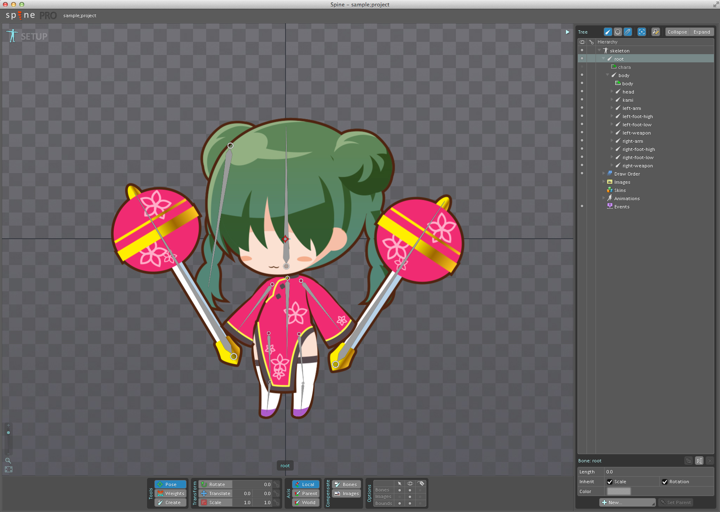Image resolution: width=720 pixels, height=512 pixels.
Task: Toggle visibility dot for left-arm bone
Action: click(x=582, y=108)
